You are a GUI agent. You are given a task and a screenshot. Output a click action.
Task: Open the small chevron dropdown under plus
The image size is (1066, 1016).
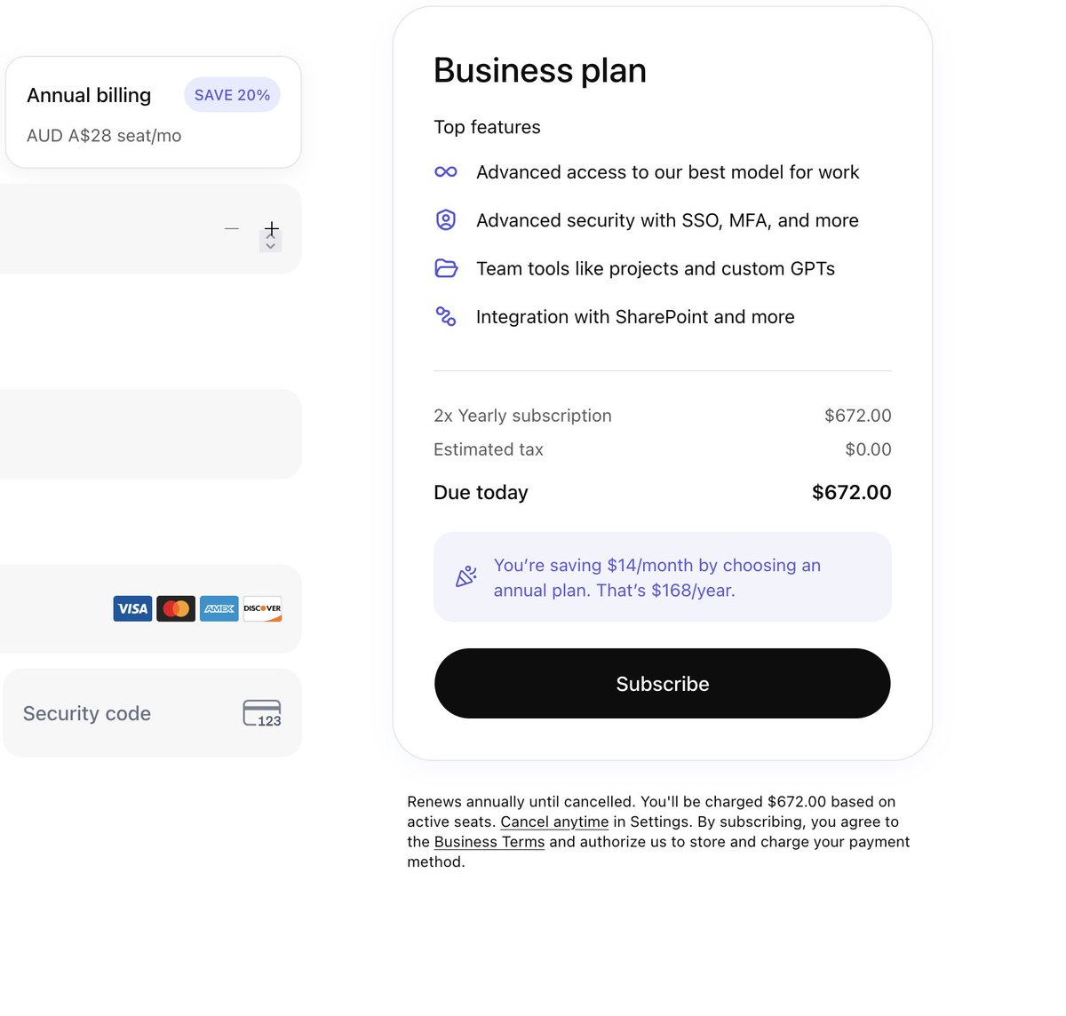click(271, 243)
